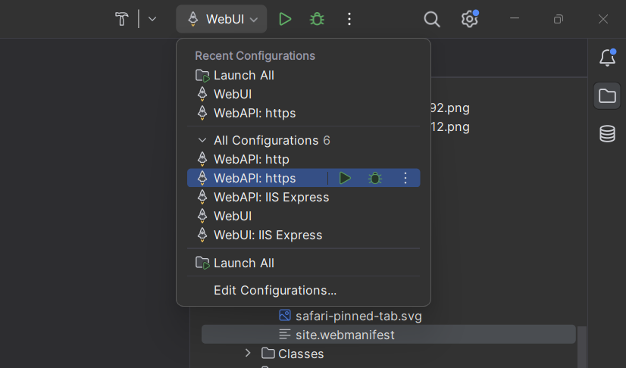
Task: Expand the Classes folder
Action: (248, 353)
